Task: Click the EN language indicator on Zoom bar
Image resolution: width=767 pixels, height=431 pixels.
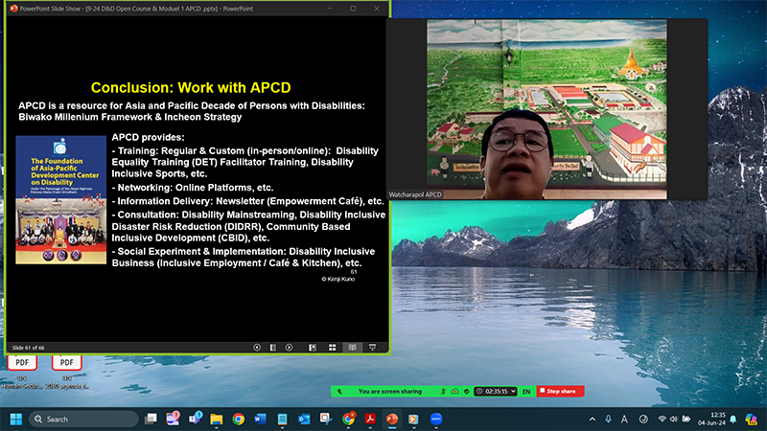Action: pyautogui.click(x=526, y=392)
